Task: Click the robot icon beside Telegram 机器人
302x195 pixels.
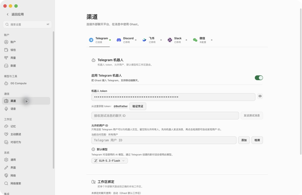Action: (x=93, y=60)
